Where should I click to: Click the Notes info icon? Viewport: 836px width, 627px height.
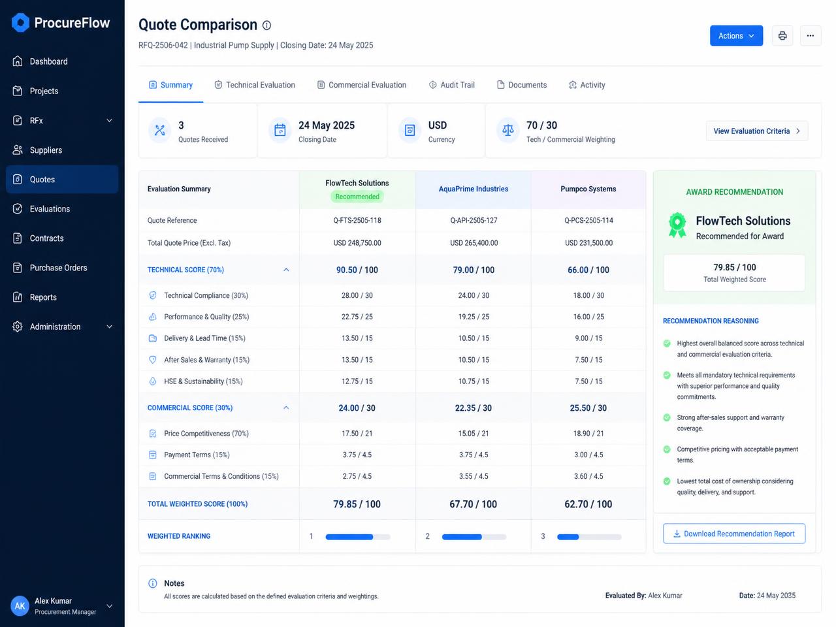coord(153,583)
